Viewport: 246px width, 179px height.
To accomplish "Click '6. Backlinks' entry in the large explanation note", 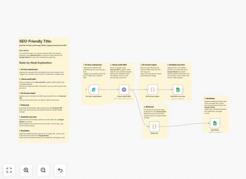I will pyautogui.click(x=24, y=131).
